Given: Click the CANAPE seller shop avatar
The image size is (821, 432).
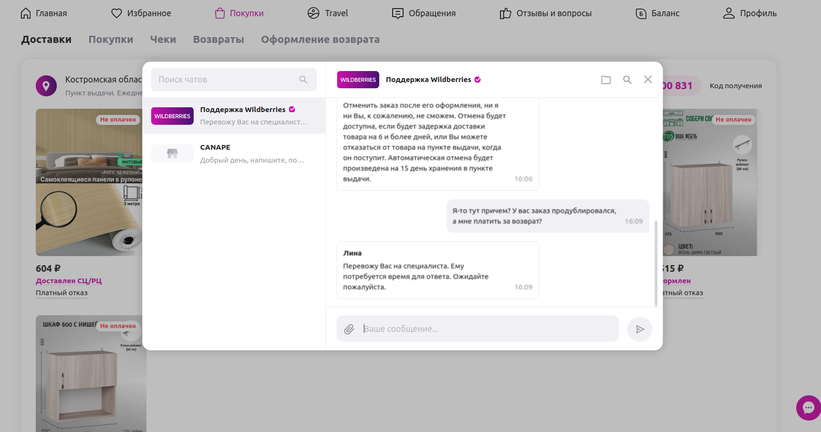Looking at the screenshot, I should point(172,154).
